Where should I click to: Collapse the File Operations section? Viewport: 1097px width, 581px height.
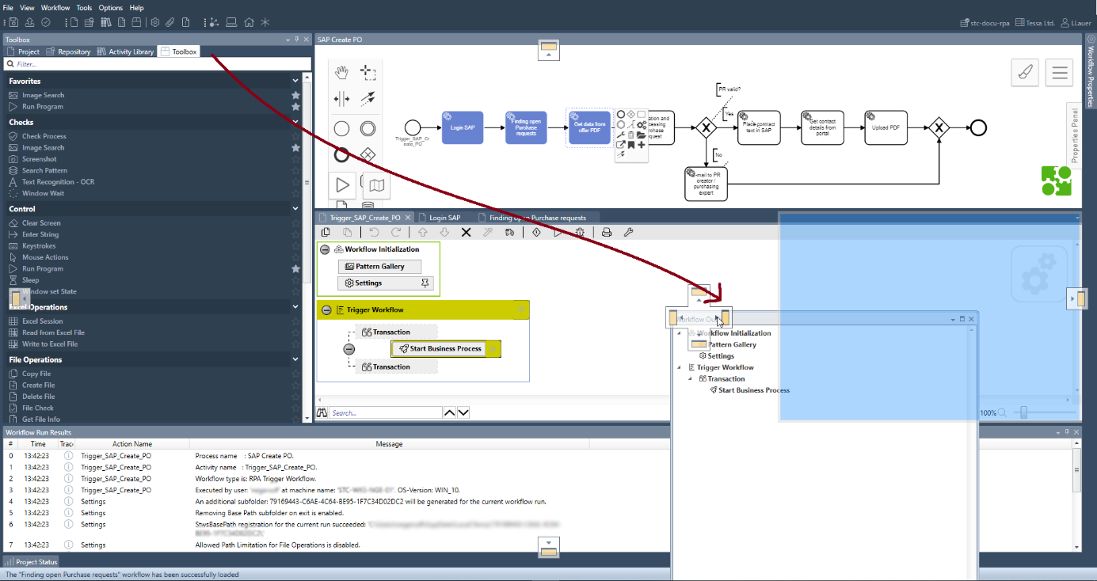click(x=295, y=359)
